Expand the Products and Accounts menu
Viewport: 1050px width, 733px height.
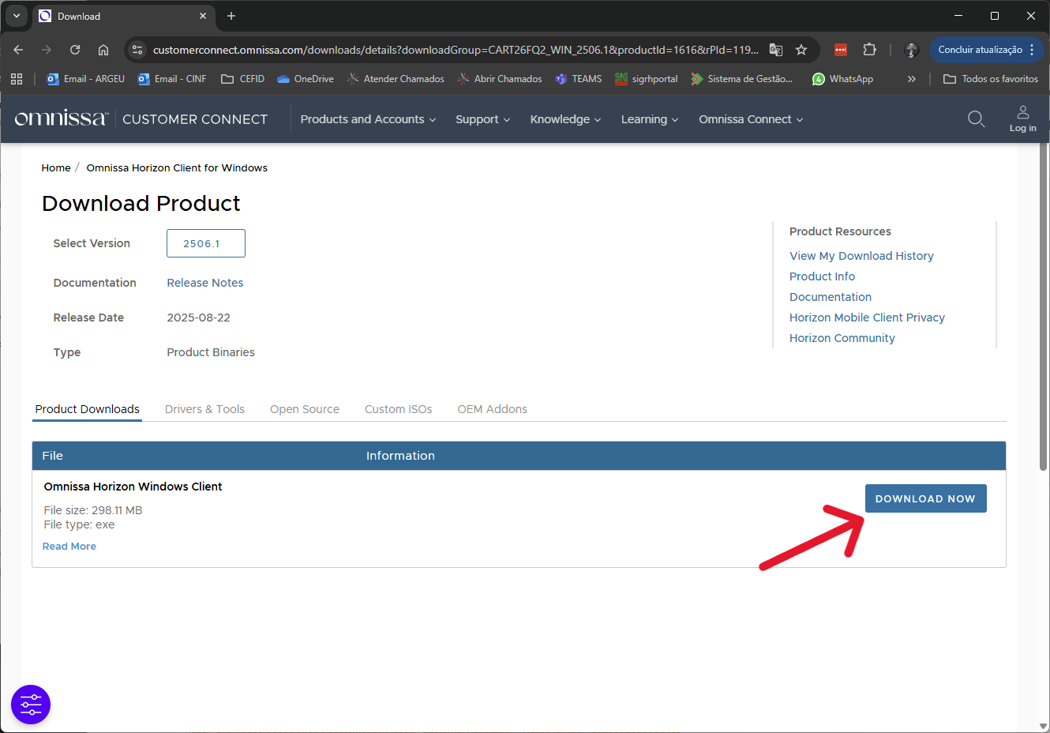368,119
